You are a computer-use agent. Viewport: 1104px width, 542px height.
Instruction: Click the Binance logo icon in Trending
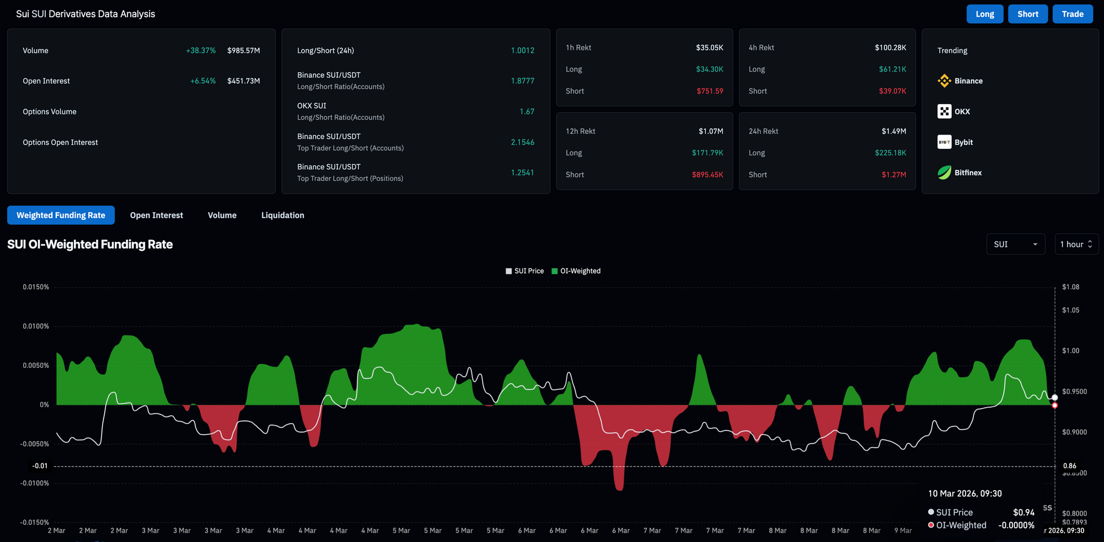(x=944, y=81)
